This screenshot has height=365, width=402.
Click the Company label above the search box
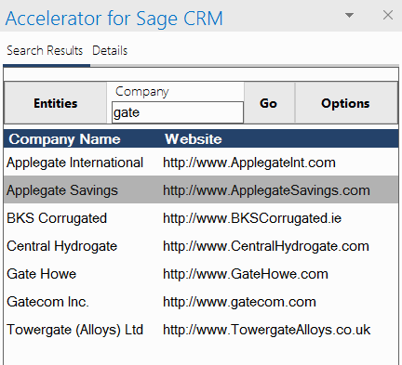tap(142, 92)
